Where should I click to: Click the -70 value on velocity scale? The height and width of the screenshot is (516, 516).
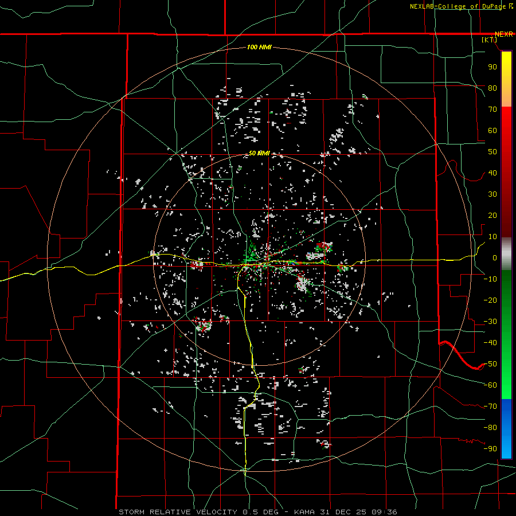[x=490, y=406]
